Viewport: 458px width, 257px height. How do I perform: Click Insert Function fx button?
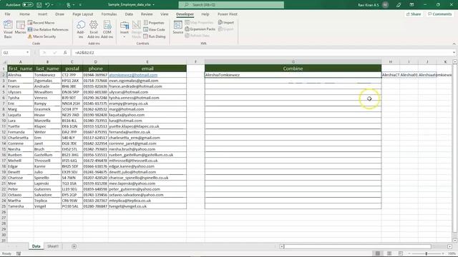65,52
